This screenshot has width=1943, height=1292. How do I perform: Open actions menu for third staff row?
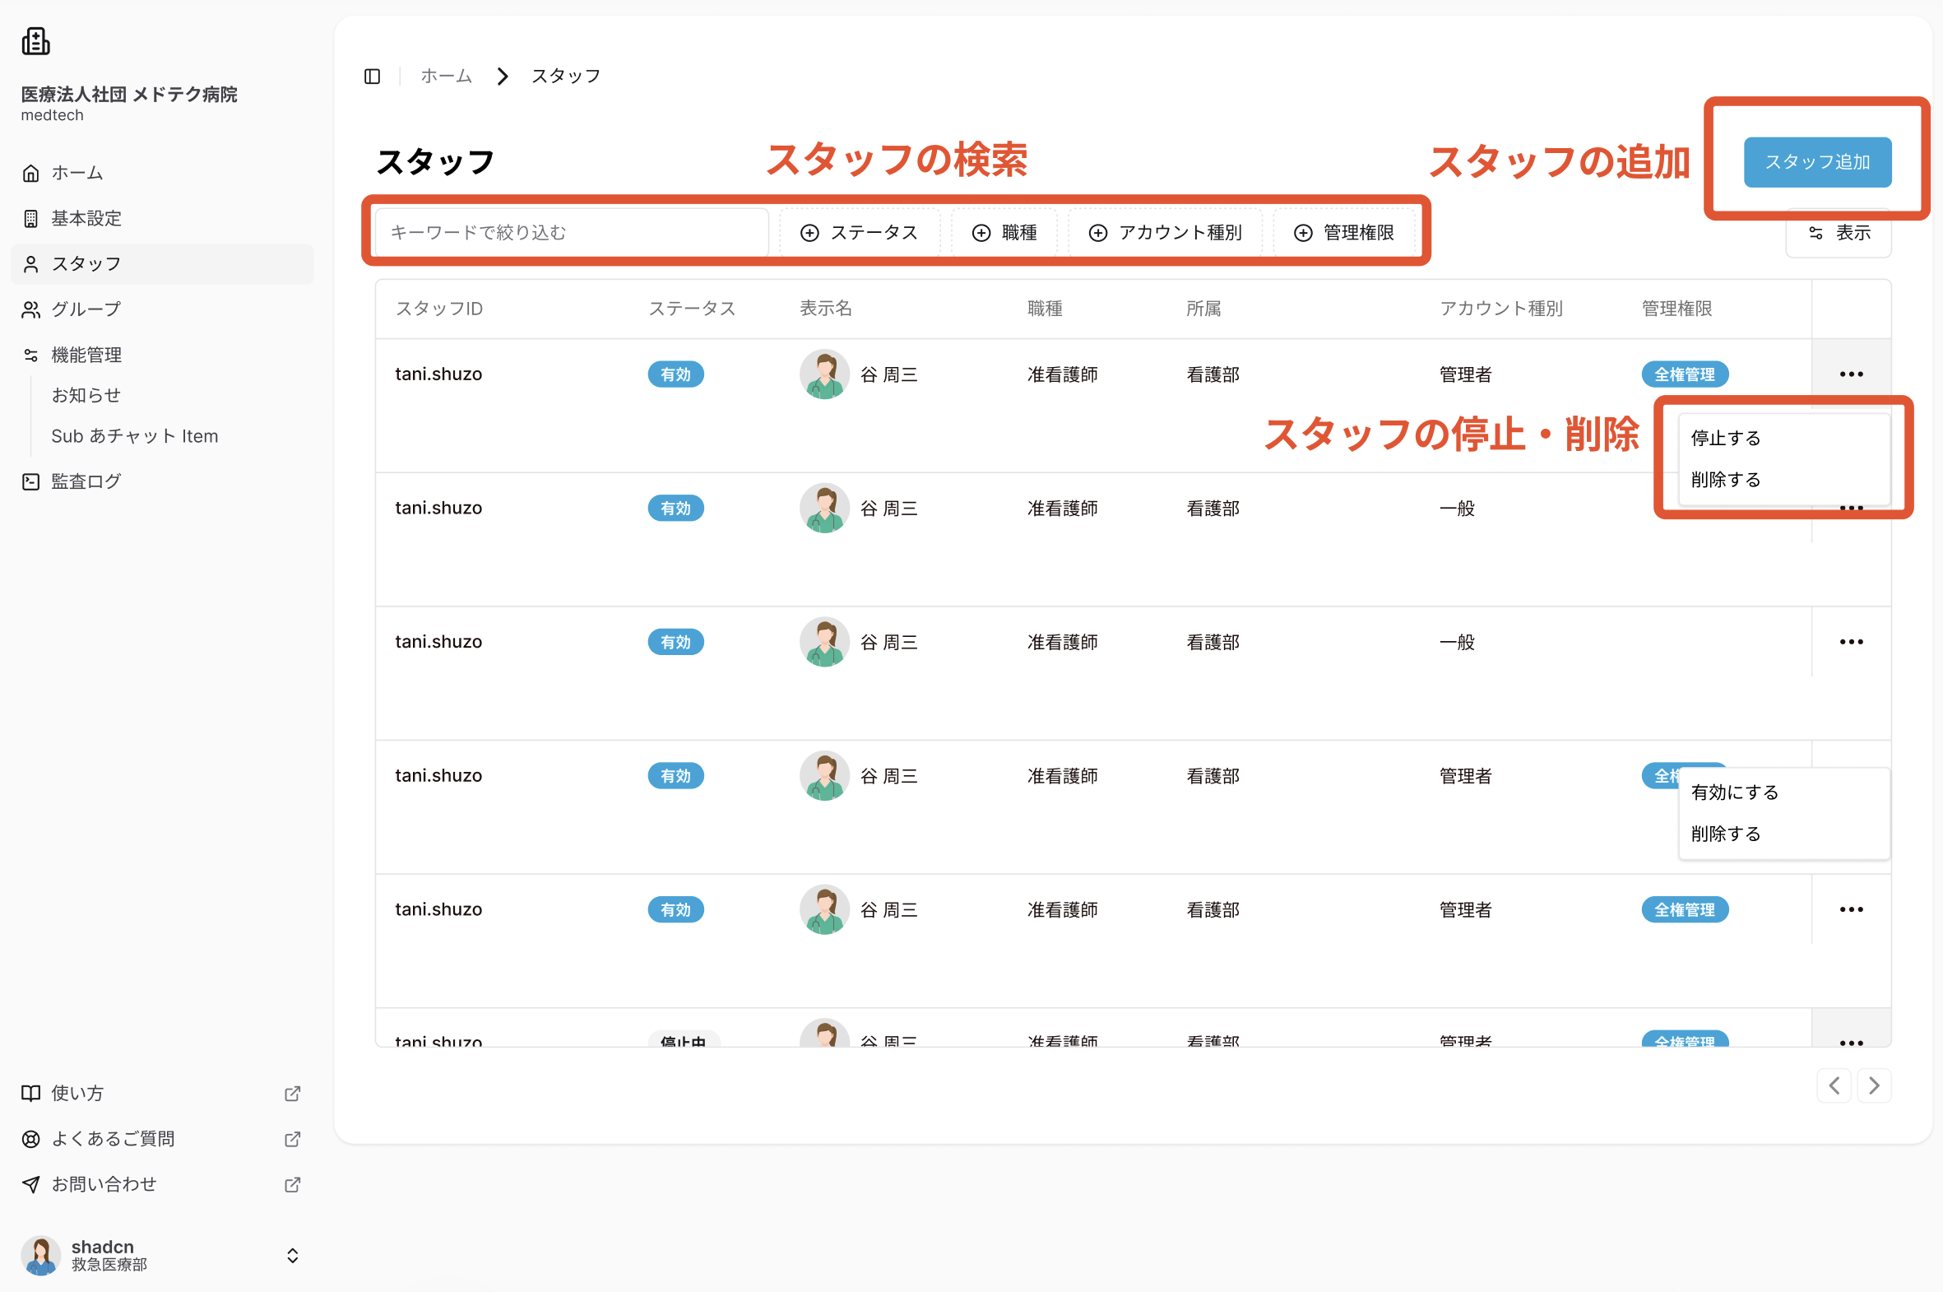tap(1851, 642)
